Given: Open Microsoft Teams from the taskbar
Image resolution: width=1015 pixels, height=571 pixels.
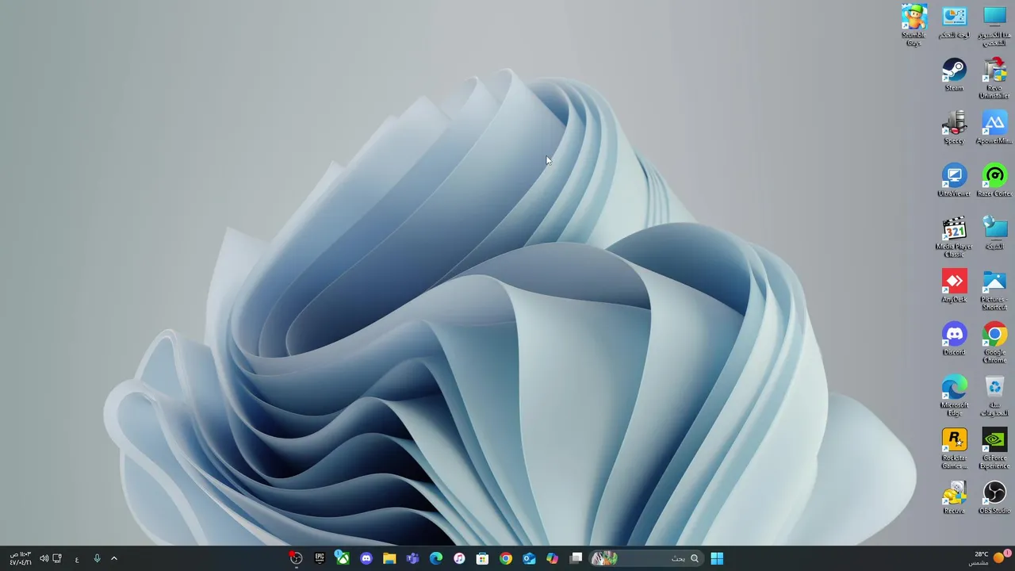Looking at the screenshot, I should pyautogui.click(x=412, y=558).
